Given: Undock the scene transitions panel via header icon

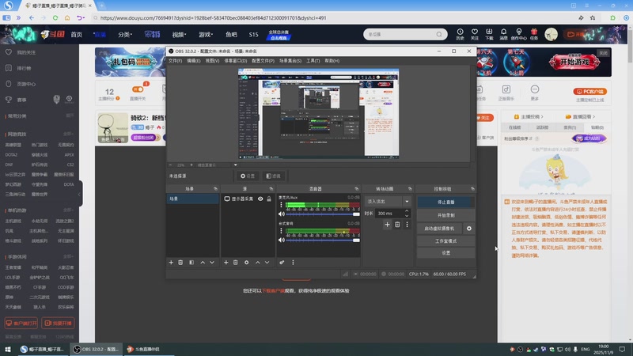Looking at the screenshot, I should (x=410, y=189).
